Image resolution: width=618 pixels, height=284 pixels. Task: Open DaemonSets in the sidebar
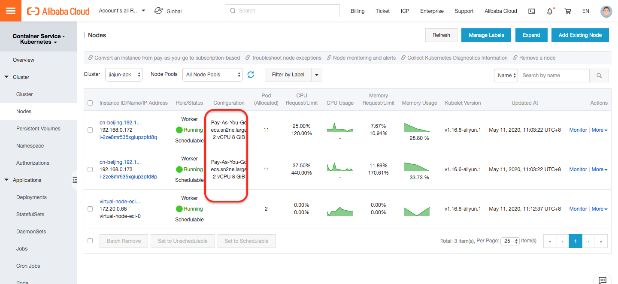point(31,232)
